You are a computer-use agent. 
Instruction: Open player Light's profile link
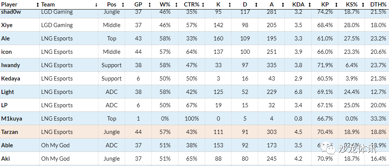point(8,92)
